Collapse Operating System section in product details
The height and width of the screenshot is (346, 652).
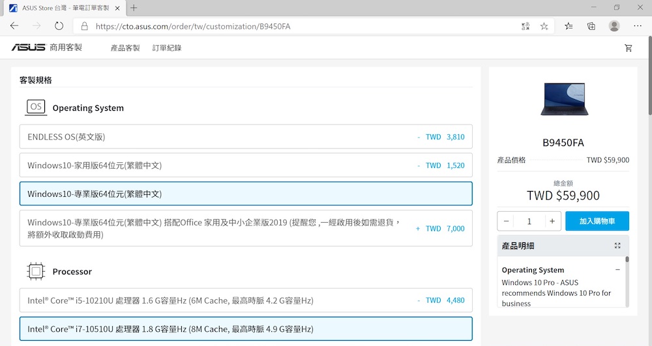point(617,270)
